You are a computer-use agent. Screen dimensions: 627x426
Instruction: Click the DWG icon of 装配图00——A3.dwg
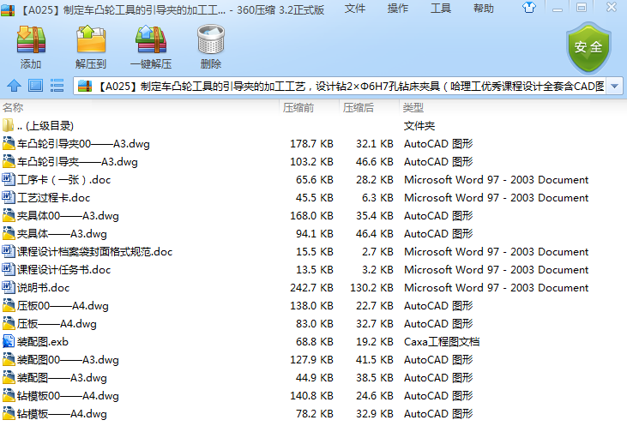[9, 359]
